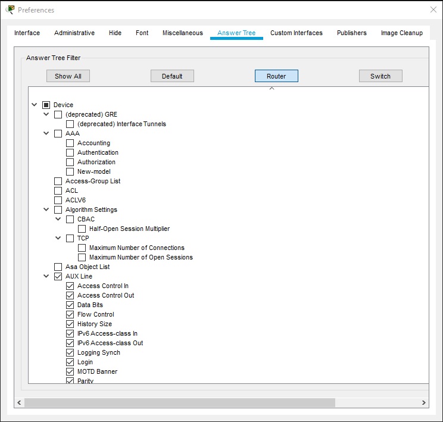Switch to the Publishers tab
Viewport: 443px width, 422px height.
click(x=352, y=33)
